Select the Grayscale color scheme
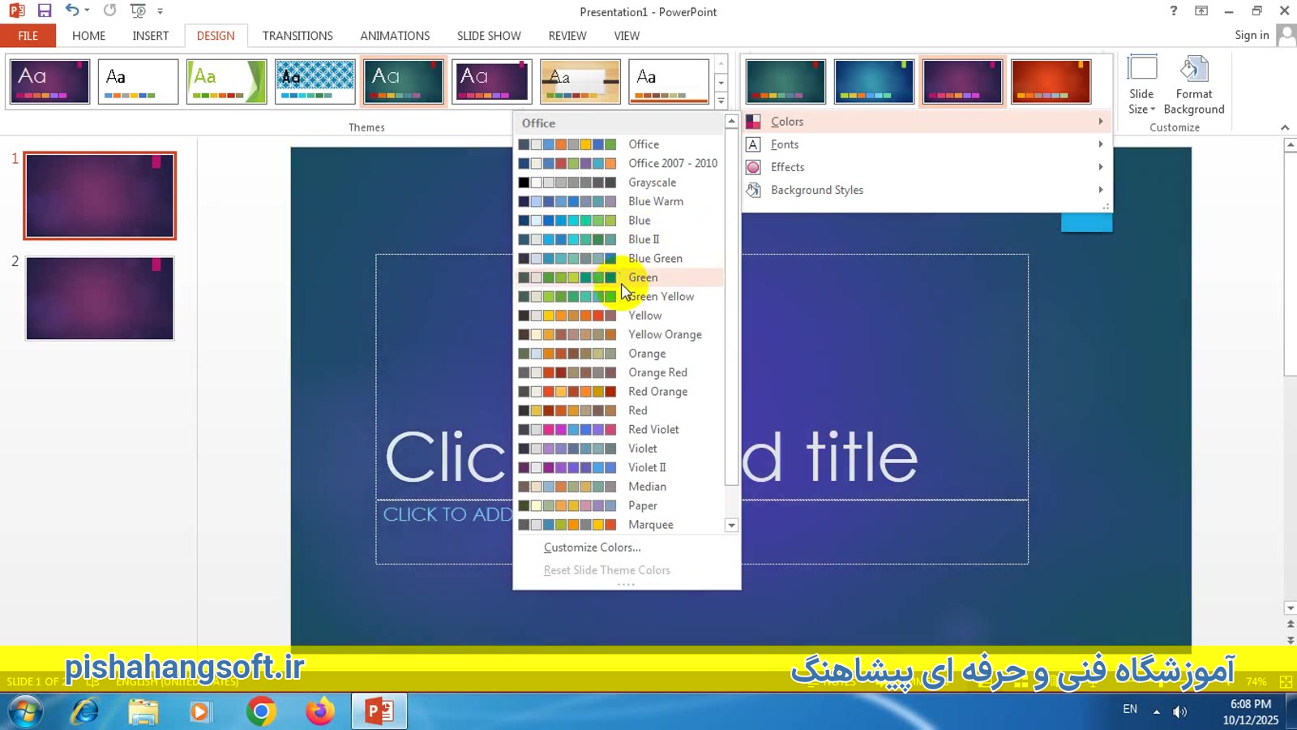Screen dimensions: 1297x730 (620, 182)
